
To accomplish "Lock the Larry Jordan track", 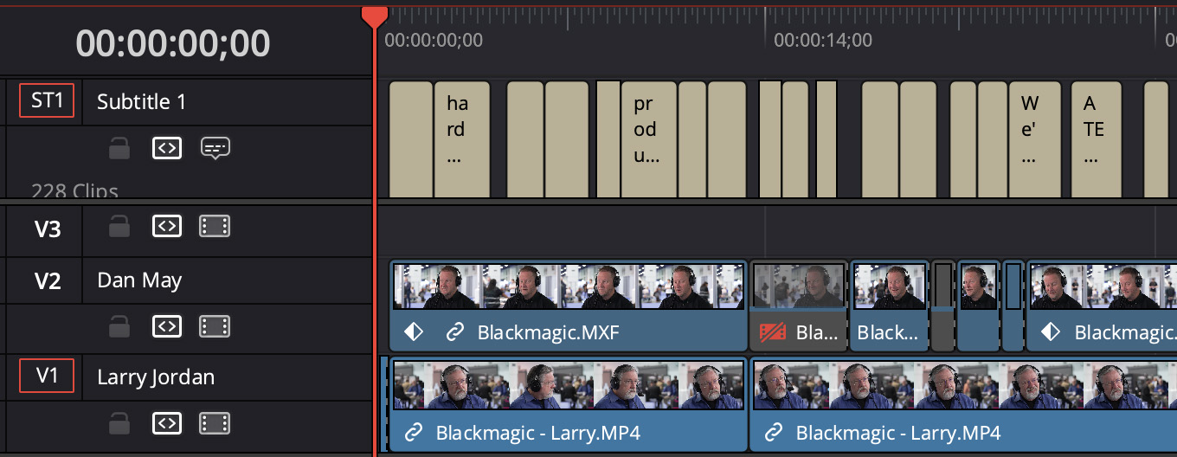I will point(119,423).
